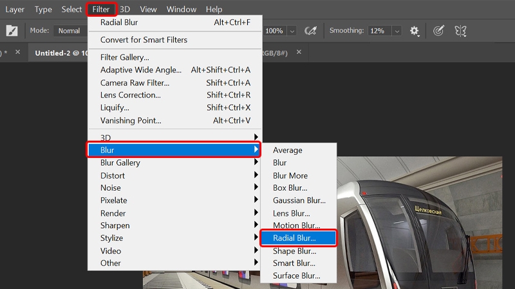Toggle pressure for size target icon
Image resolution: width=515 pixels, height=289 pixels.
(x=438, y=31)
